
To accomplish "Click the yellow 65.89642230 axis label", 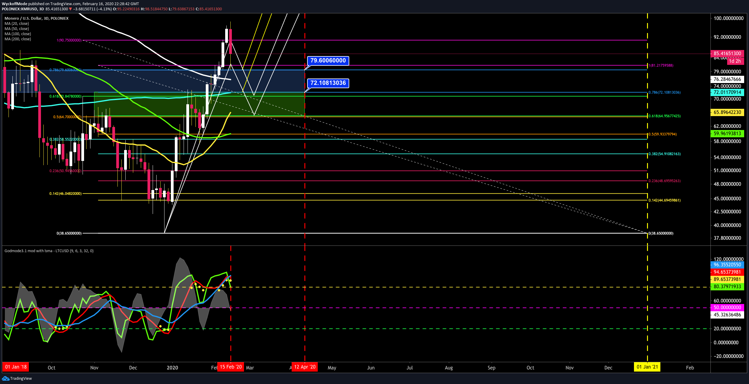I will pyautogui.click(x=727, y=112).
